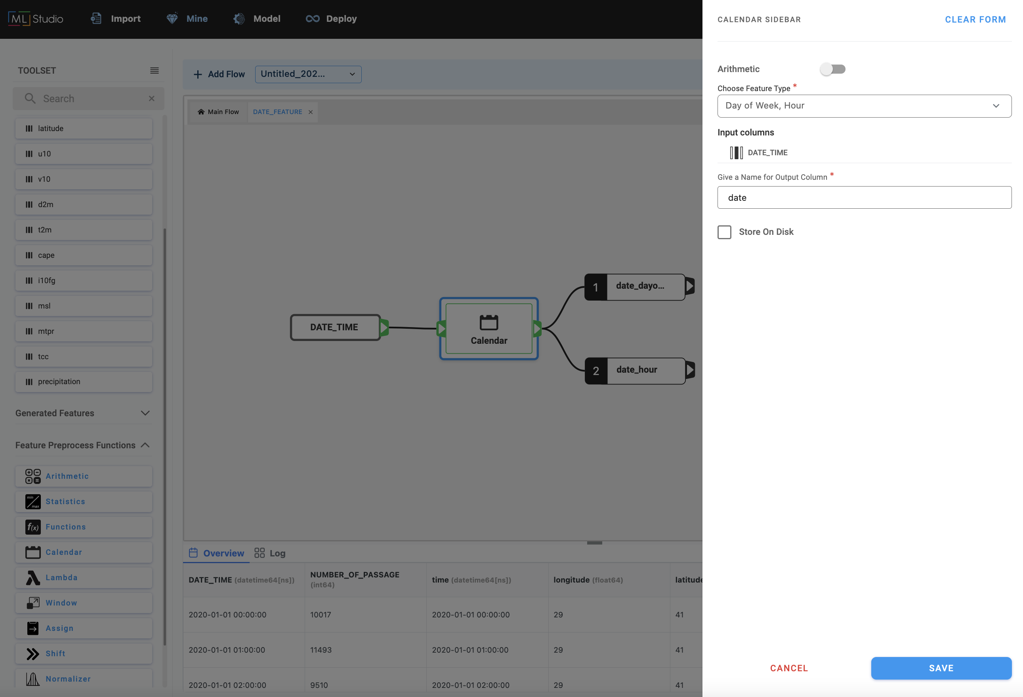Click the Normalizer icon in toolset
This screenshot has width=1023, height=697.
[32, 679]
